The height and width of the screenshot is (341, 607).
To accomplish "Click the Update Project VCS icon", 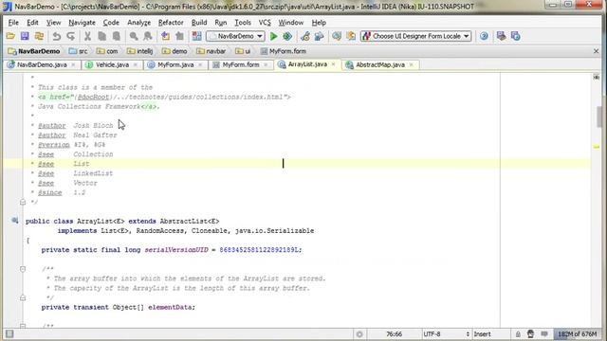I will (x=337, y=36).
